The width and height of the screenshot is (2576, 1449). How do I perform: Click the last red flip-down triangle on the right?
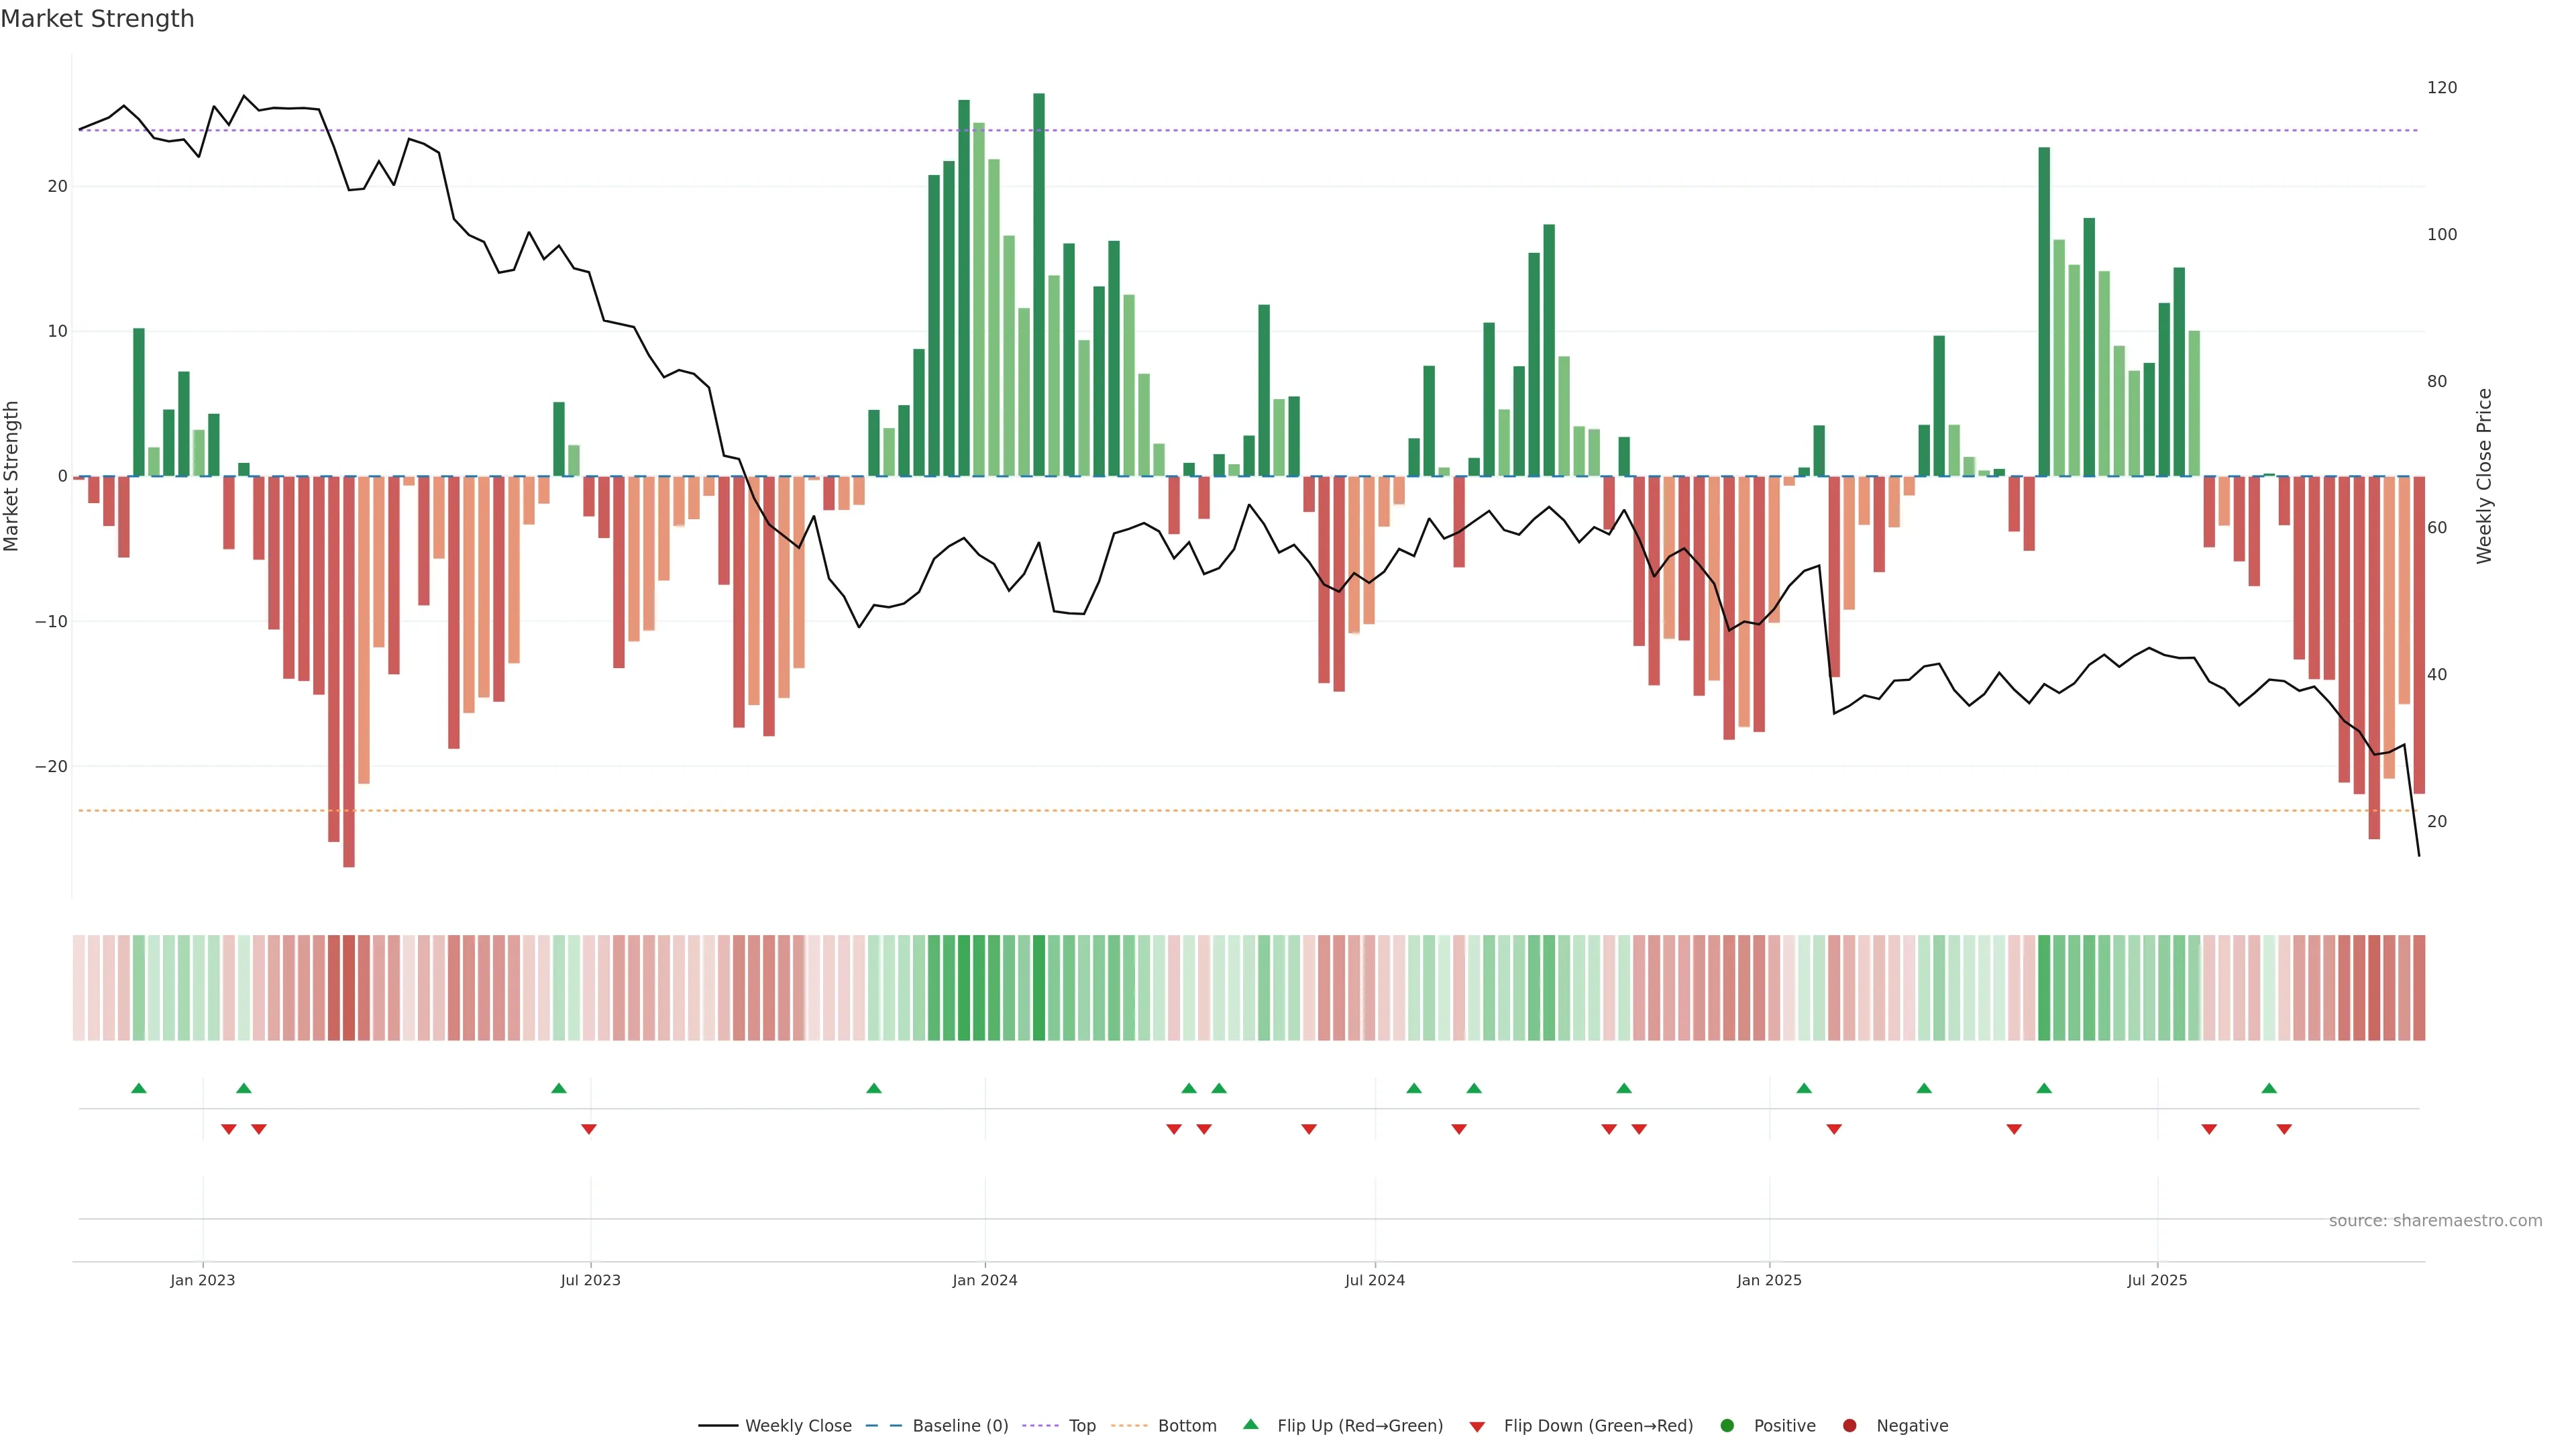point(2284,1129)
